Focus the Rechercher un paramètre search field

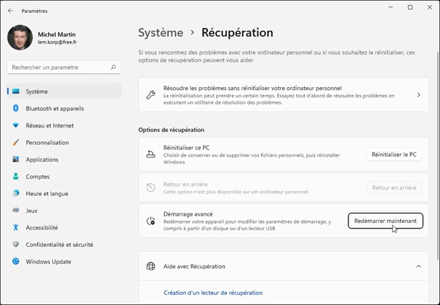tap(58, 68)
